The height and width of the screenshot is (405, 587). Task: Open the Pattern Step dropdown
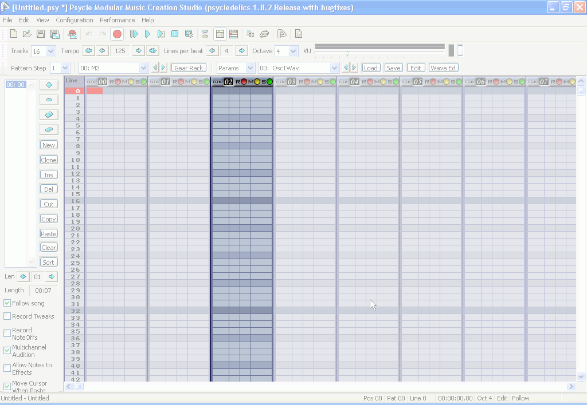pos(65,68)
